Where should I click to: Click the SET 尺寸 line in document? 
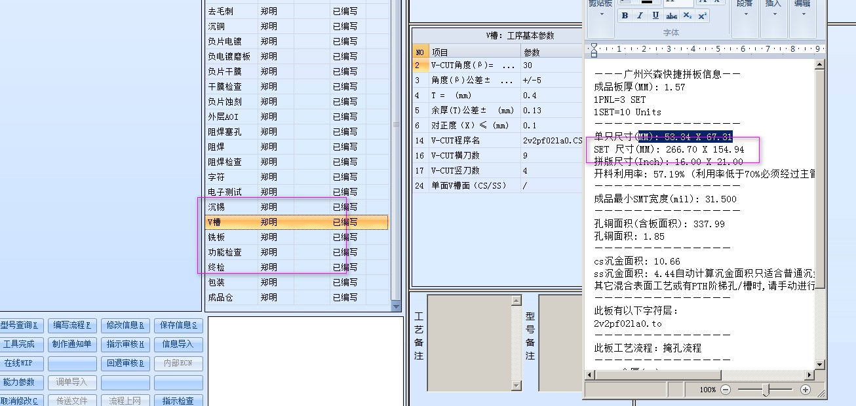(669, 149)
